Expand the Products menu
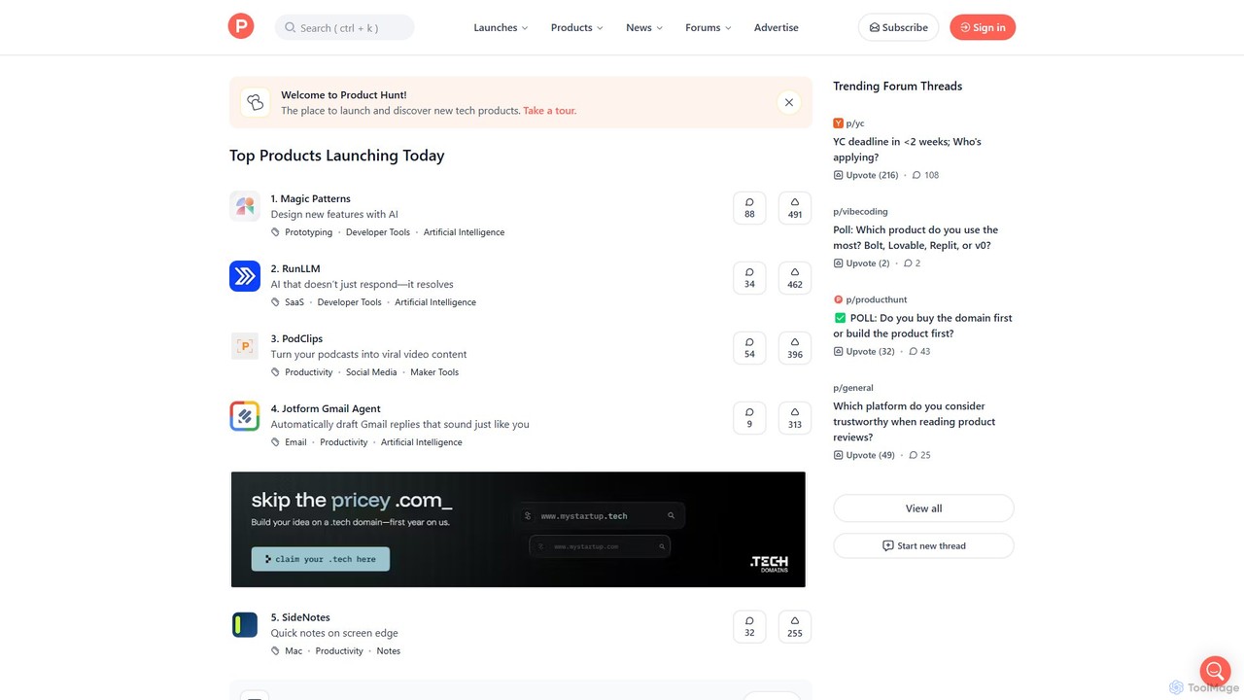Viewport: 1244px width, 700px height. pyautogui.click(x=576, y=27)
